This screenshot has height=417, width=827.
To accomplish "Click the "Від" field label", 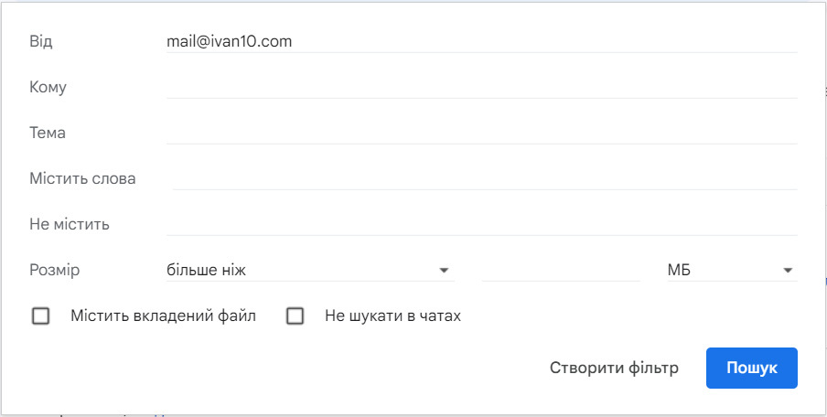I will [x=42, y=42].
